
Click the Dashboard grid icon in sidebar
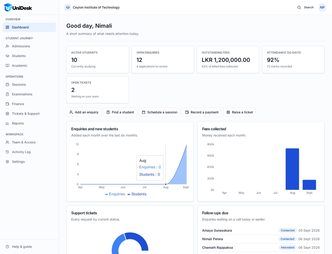[8, 27]
